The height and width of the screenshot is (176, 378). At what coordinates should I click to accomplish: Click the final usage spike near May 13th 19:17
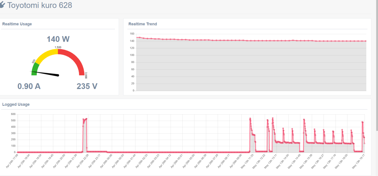click(x=362, y=122)
